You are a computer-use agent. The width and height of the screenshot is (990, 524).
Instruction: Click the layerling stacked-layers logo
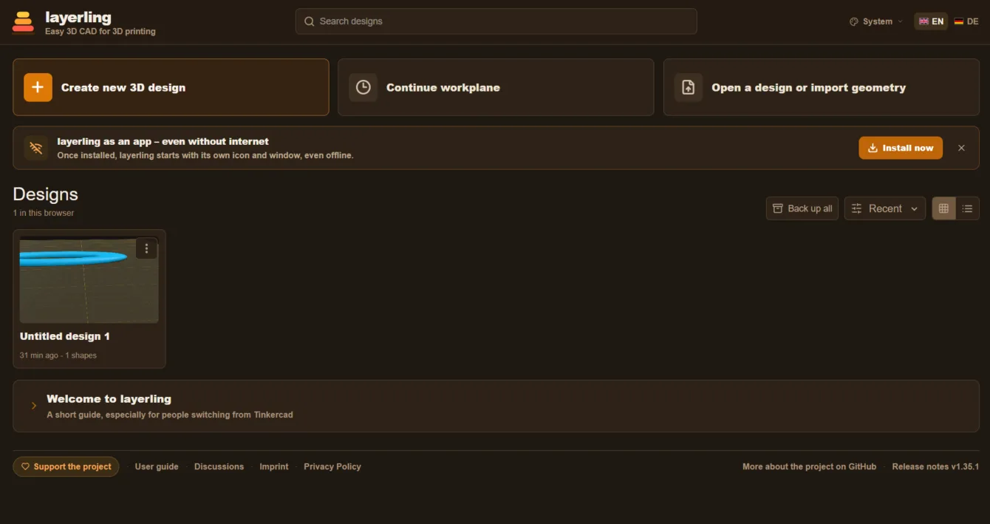click(23, 22)
